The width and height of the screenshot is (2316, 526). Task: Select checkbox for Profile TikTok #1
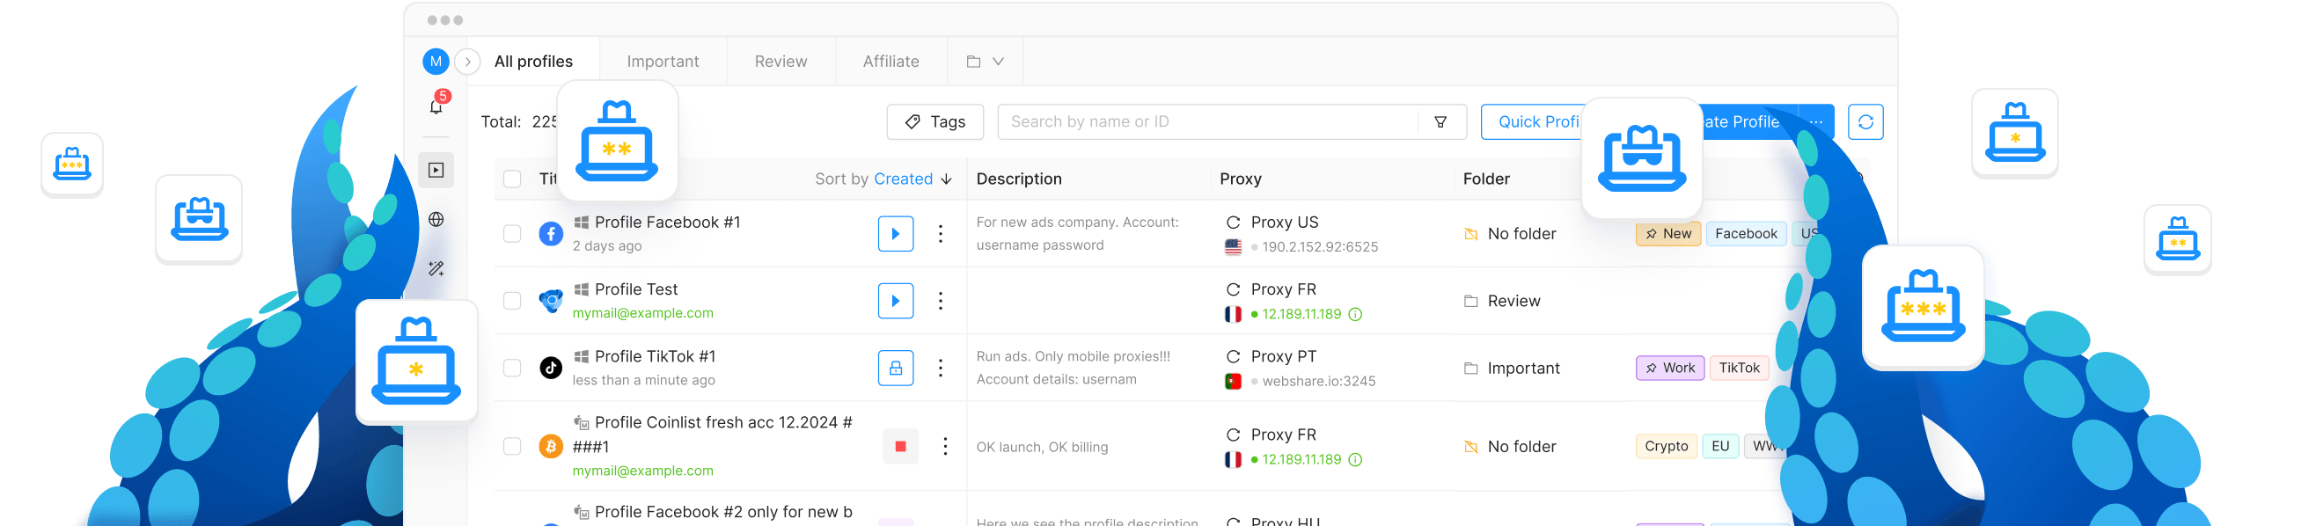point(512,368)
